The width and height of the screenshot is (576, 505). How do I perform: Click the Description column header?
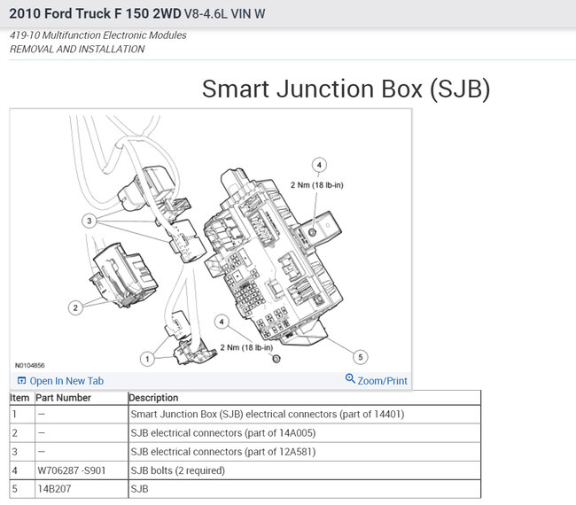(153, 398)
